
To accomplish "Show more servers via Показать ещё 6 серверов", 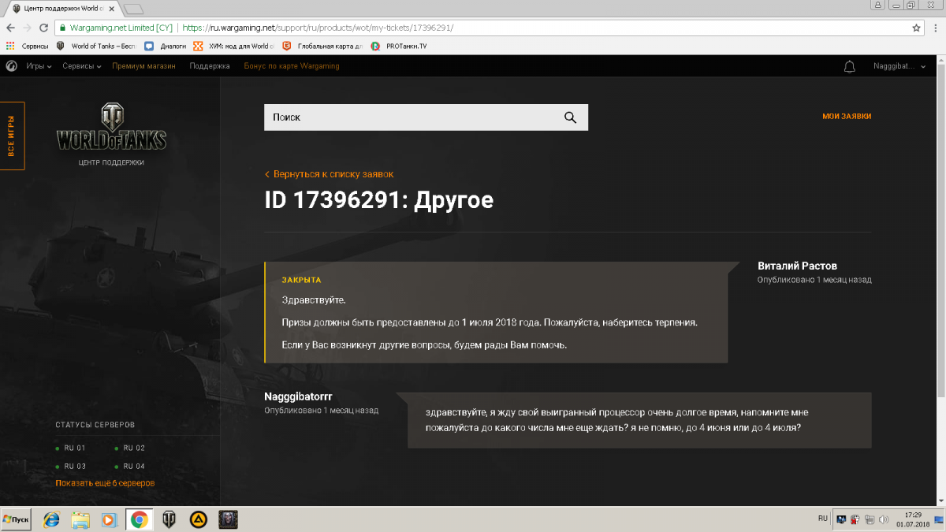I will tap(105, 482).
